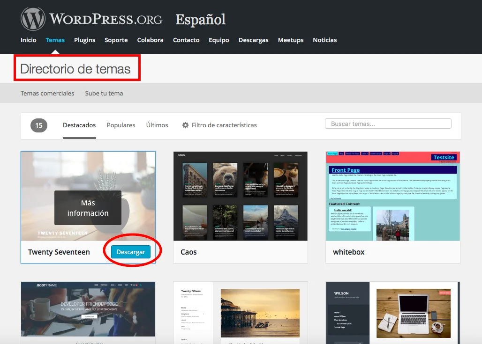Open the whitebox theme preview thumbnail
Image resolution: width=482 pixels, height=344 pixels.
click(392, 196)
